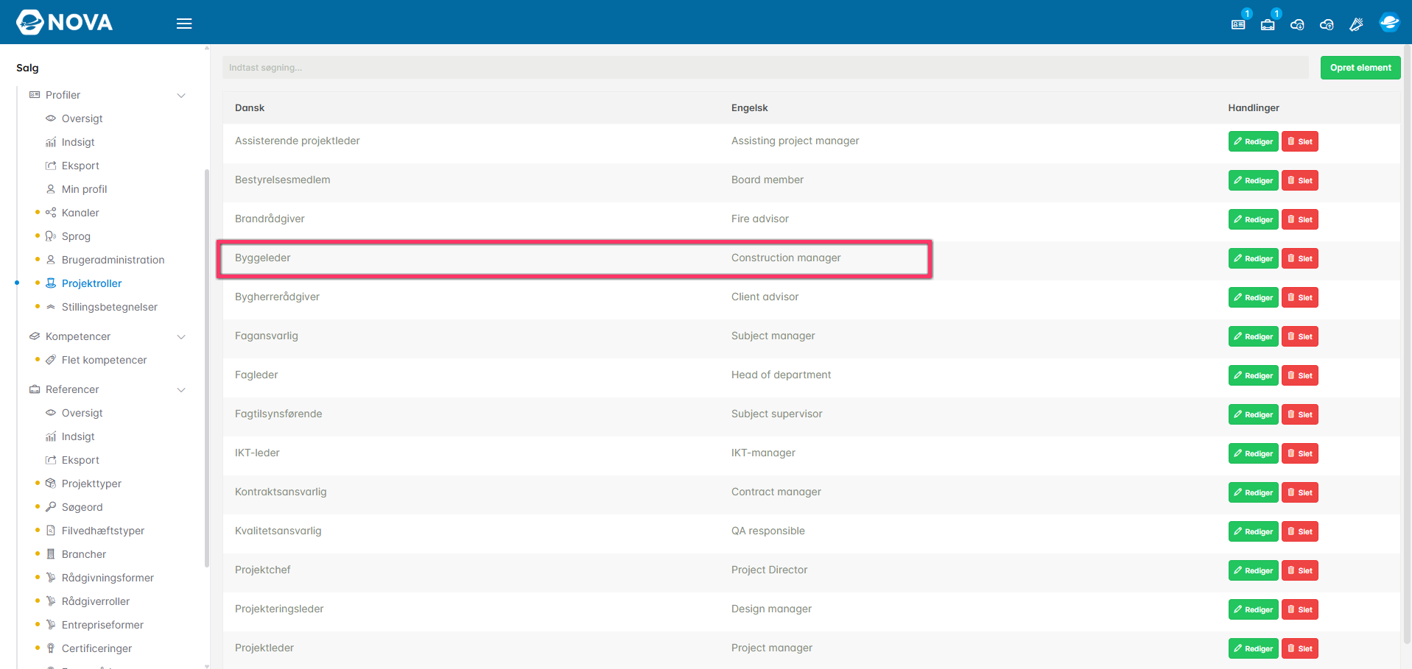Open the profile card notifications icon
1412x669 pixels.
click(1238, 24)
